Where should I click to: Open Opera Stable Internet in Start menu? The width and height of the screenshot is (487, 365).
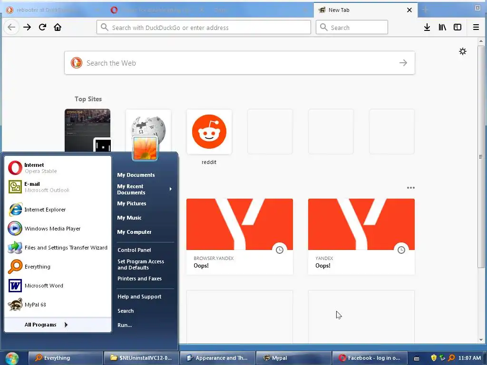[58, 168]
